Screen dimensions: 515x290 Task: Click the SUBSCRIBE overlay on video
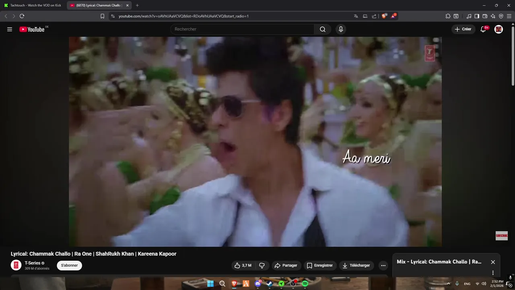click(x=501, y=236)
